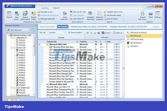
Task: Switch to the Inventory tab
Action: tap(45, 8)
